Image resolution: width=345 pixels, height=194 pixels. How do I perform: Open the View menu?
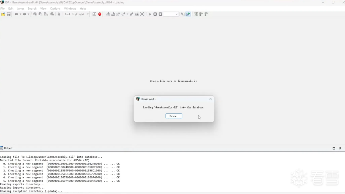click(x=43, y=9)
